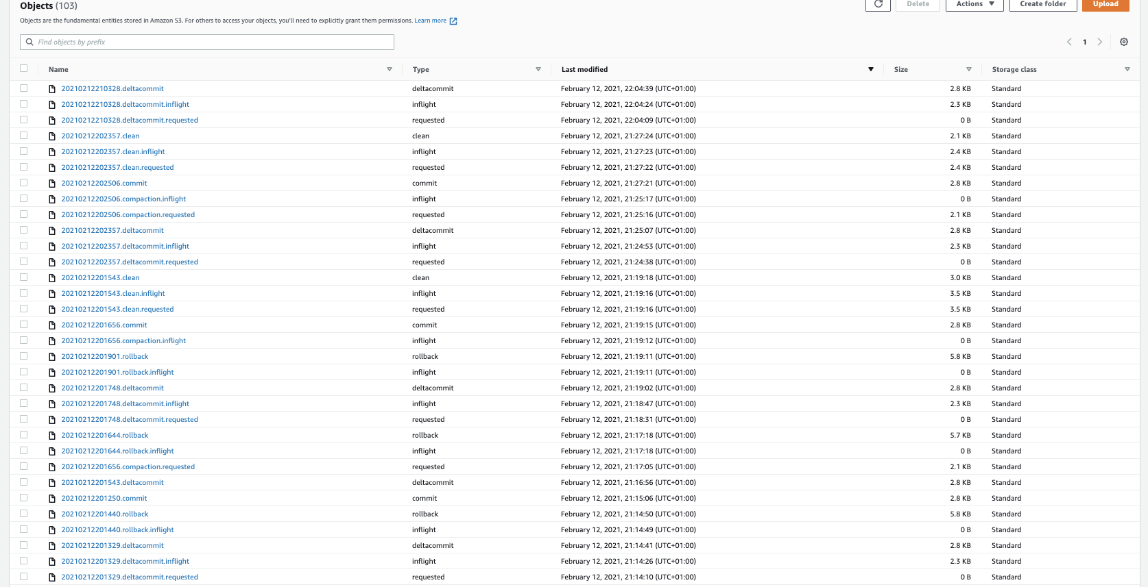This screenshot has height=587, width=1148.
Task: Select checkbox for 20210212201644.rollback.inflight
Action: (x=24, y=451)
